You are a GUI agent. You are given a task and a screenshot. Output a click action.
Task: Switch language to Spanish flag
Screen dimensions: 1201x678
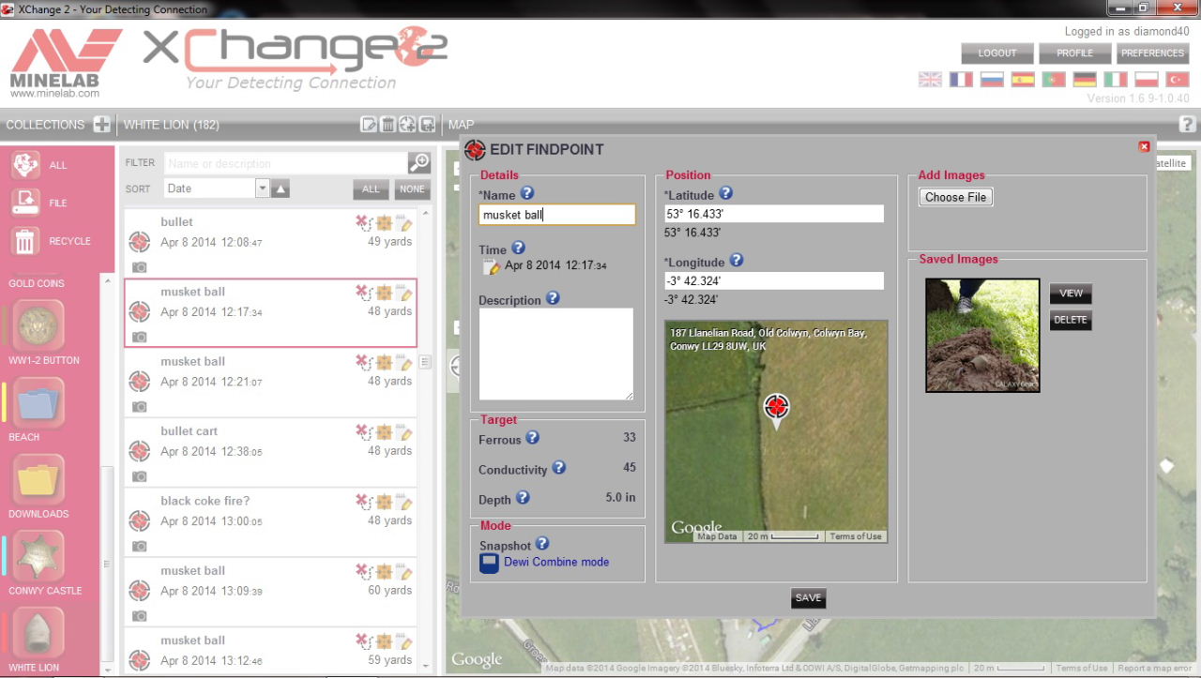tap(1023, 80)
